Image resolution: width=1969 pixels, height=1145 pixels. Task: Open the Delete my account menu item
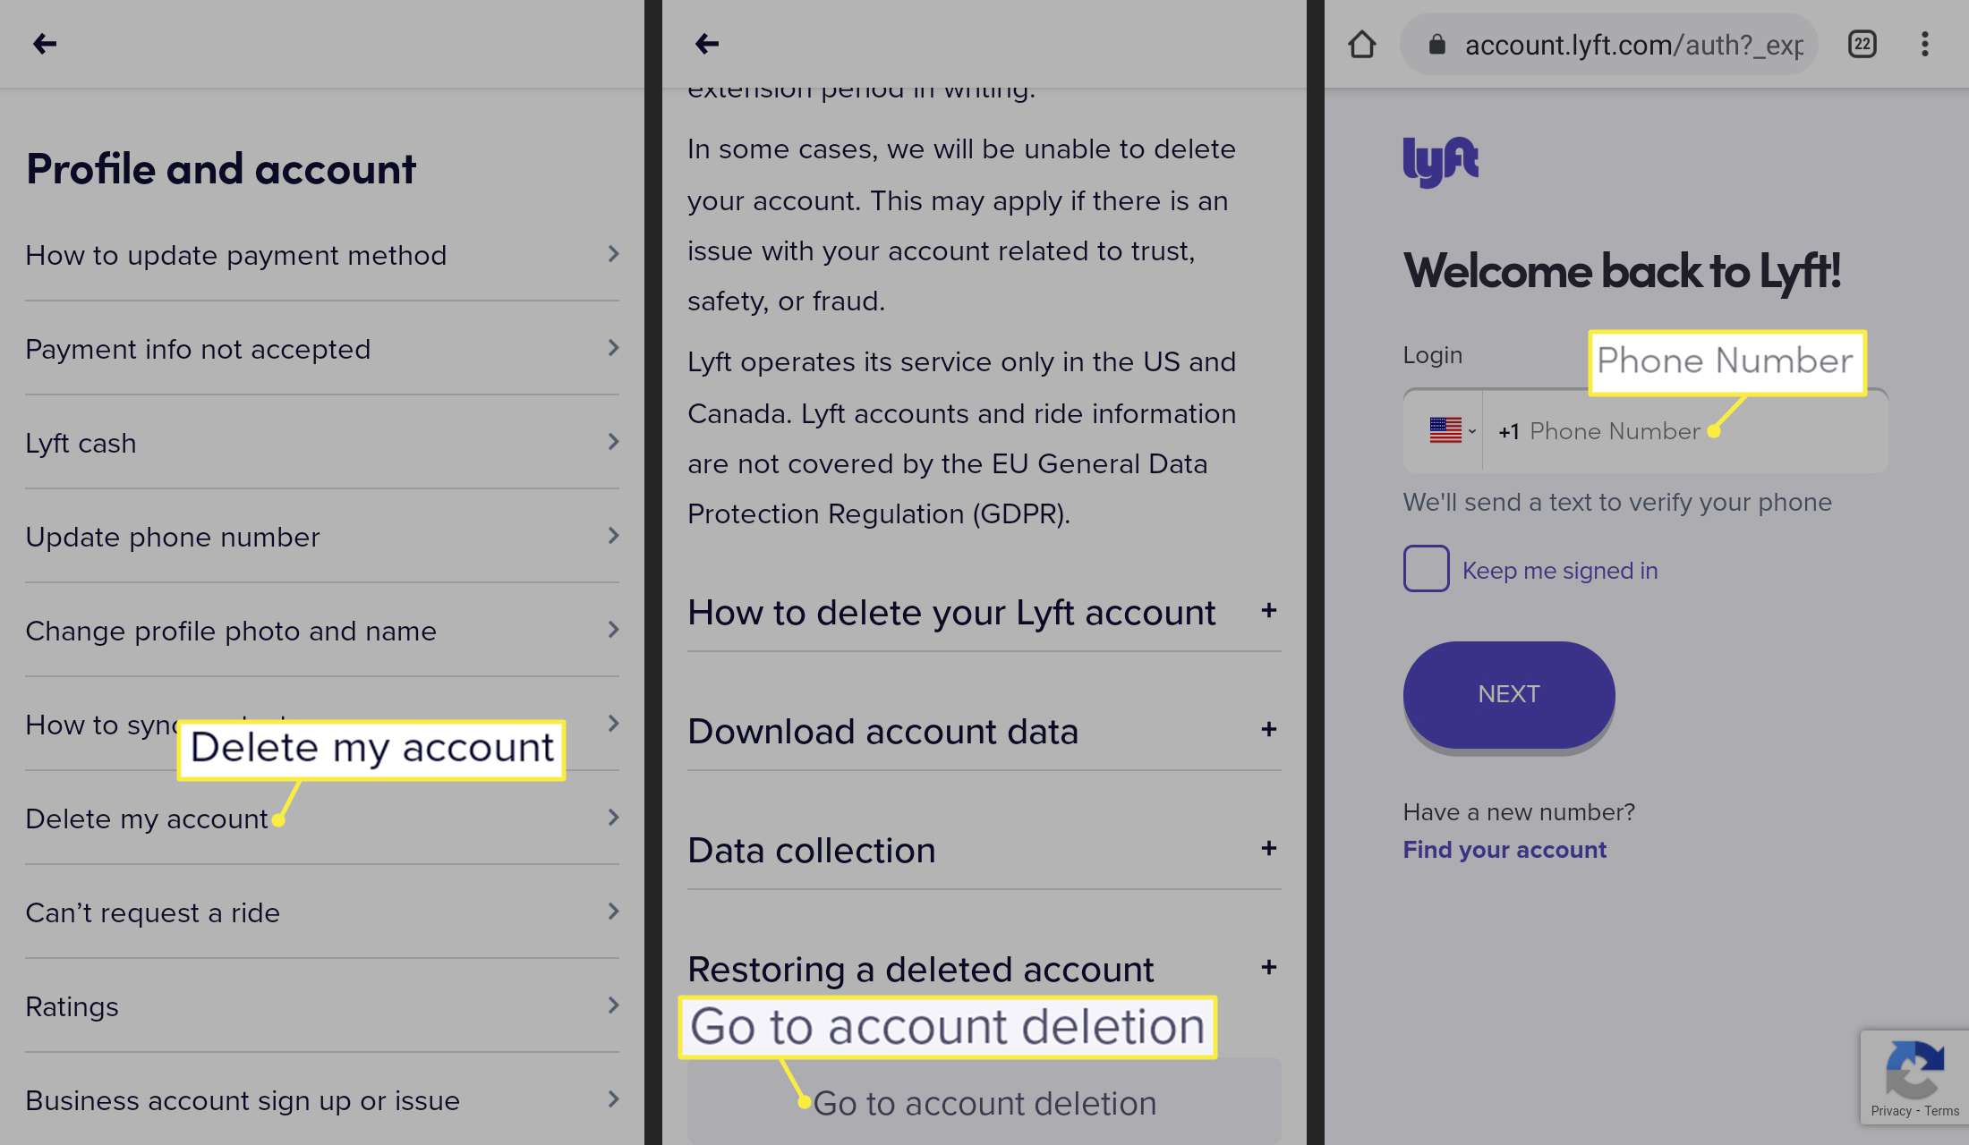coord(146,818)
